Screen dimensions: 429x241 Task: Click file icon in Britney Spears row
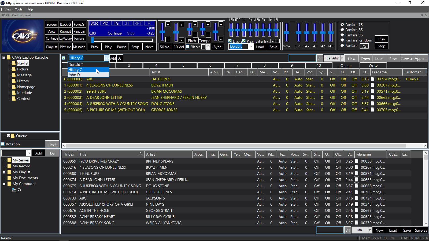click(x=357, y=161)
